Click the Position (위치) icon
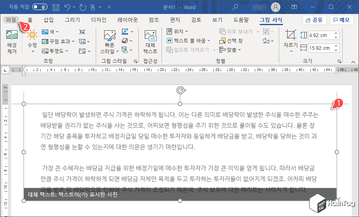Viewport: 359px width, 217px height. [169, 32]
